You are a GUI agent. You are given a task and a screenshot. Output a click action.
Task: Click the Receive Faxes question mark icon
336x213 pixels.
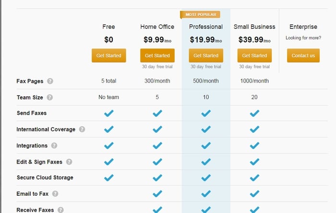click(x=60, y=210)
